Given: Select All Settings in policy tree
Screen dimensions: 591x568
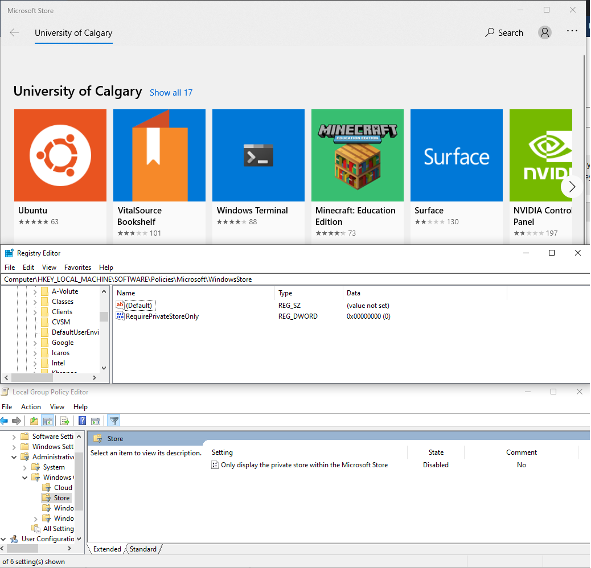Looking at the screenshot, I should coord(53,529).
